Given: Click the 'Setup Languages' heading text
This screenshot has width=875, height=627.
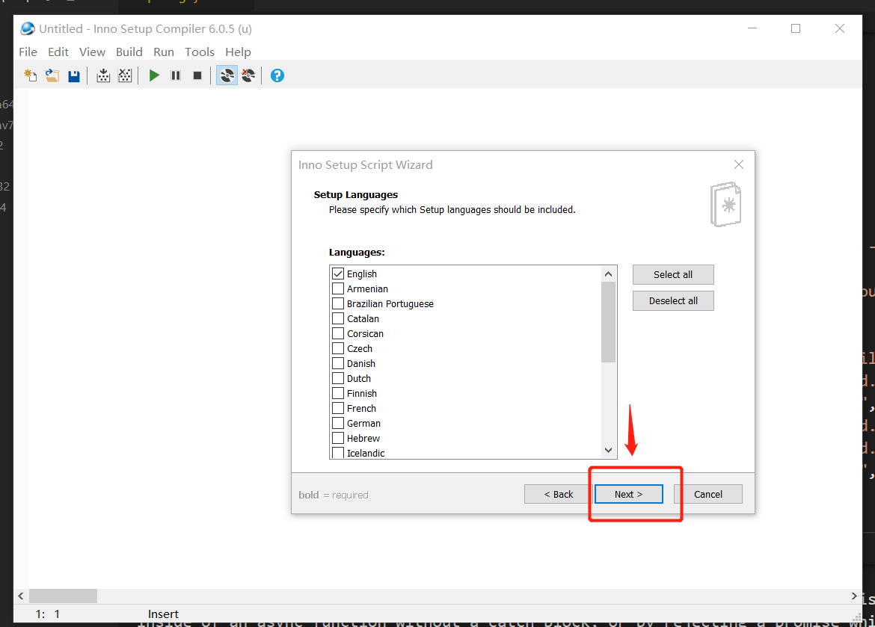Looking at the screenshot, I should (355, 195).
